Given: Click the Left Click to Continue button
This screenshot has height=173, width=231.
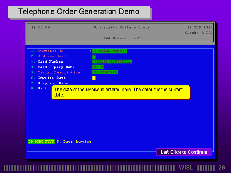Looking at the screenshot, I should pyautogui.click(x=184, y=152).
